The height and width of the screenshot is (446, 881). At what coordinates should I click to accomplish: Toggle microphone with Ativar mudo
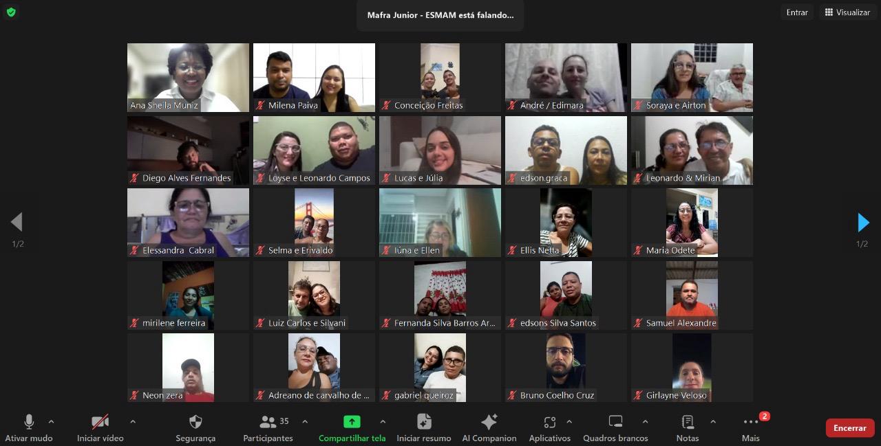coord(29,422)
